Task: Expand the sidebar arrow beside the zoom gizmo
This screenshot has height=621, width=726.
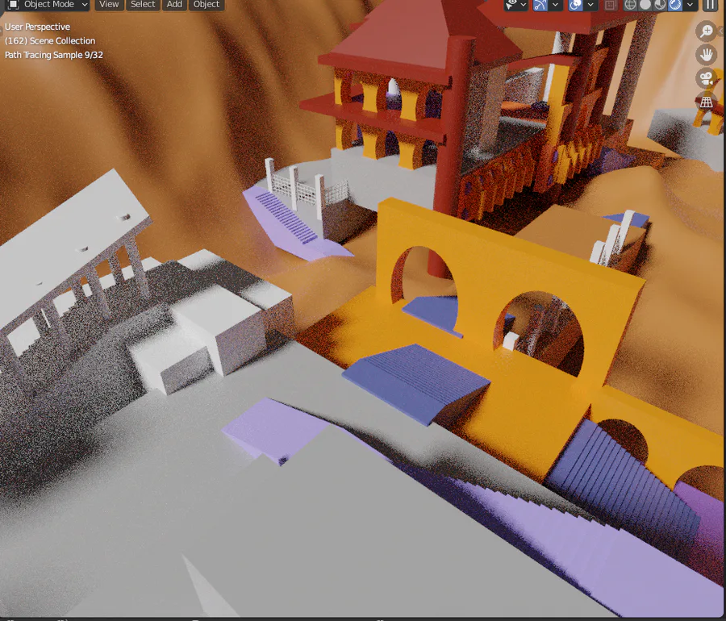Action: (x=722, y=31)
